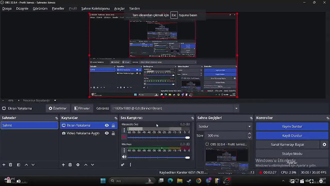Move scene down using Sahneler down arrow
330x186 pixels.
pos(33,165)
